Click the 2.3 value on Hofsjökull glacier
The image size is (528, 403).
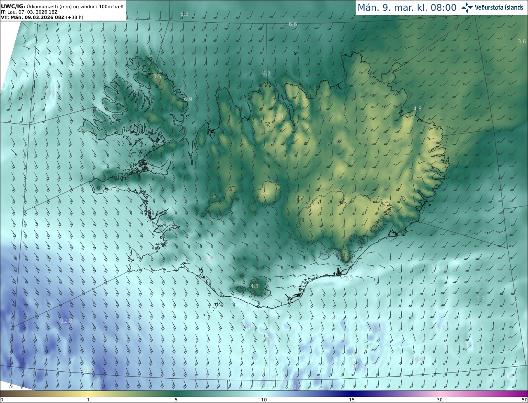coord(265,192)
